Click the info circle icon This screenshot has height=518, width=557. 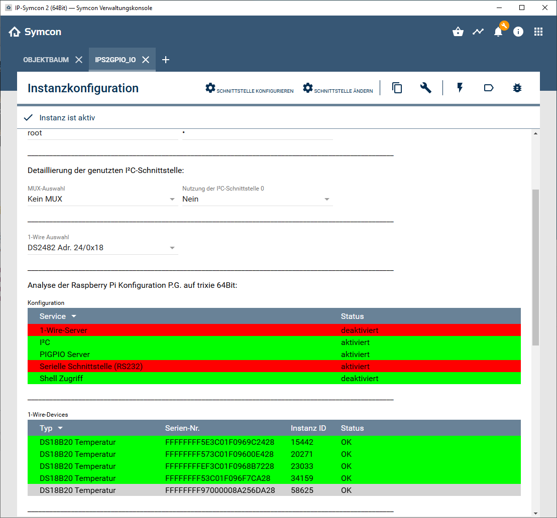click(518, 32)
